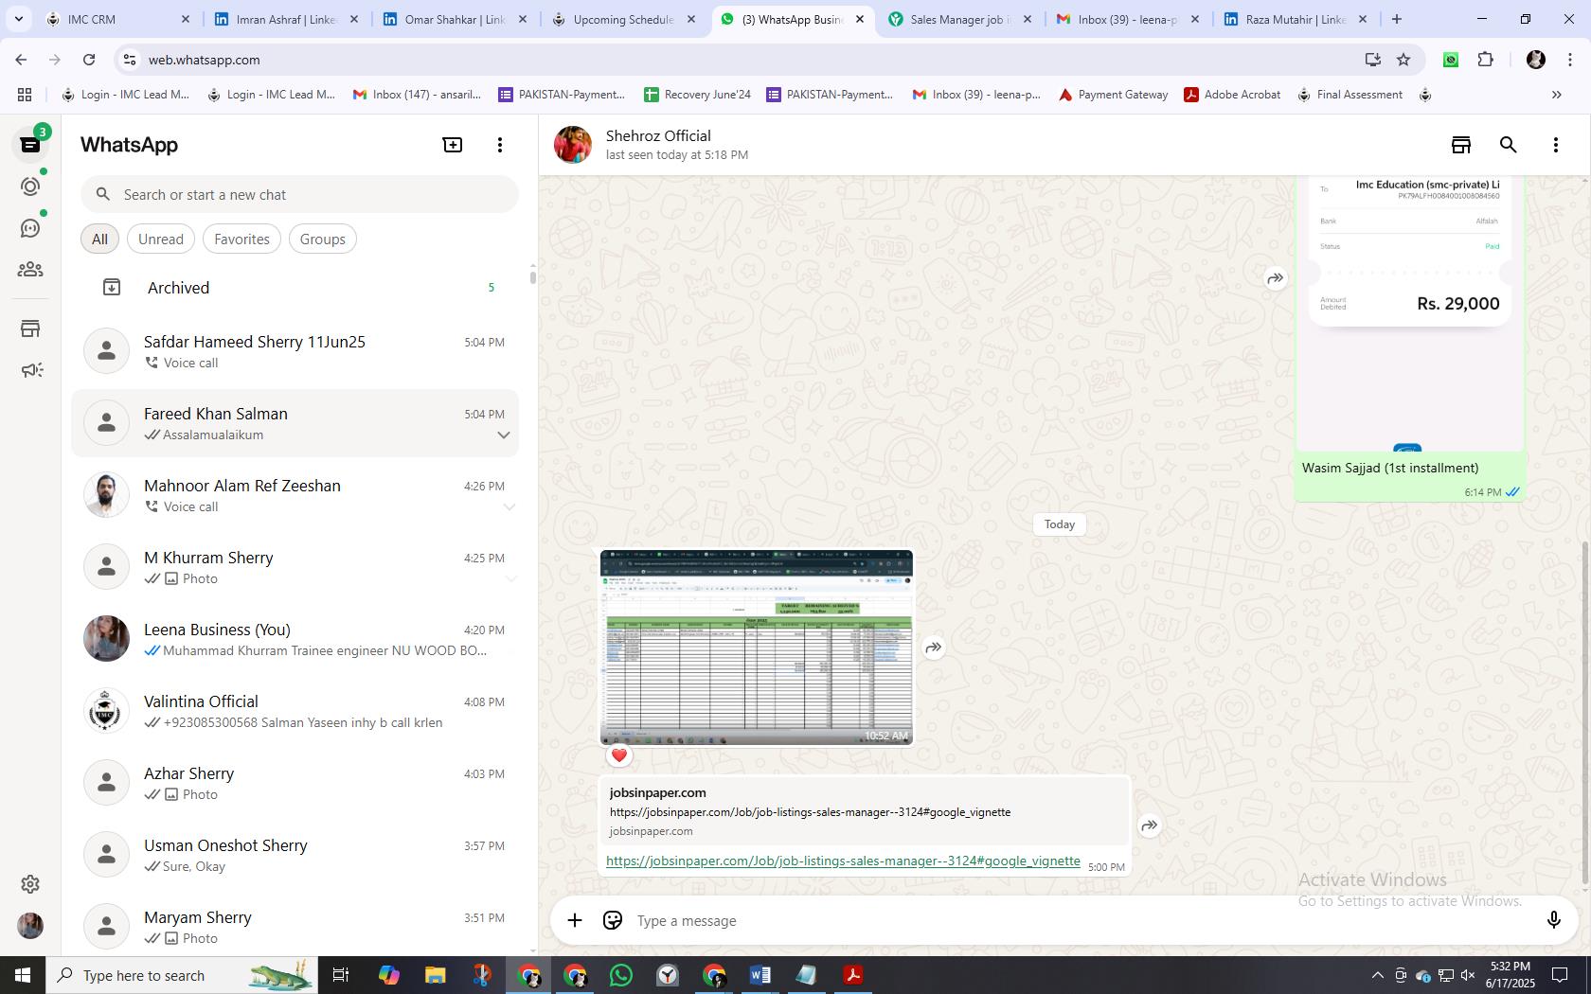
Task: Open Valintina Official chat
Action: (295, 711)
